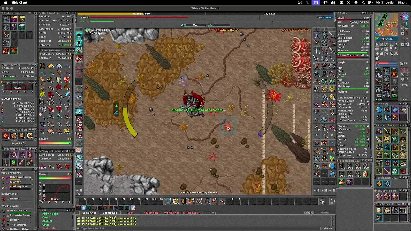This screenshot has height=231, width=411.
Task: Open the El Adonas chat tab
Action: tap(192, 213)
